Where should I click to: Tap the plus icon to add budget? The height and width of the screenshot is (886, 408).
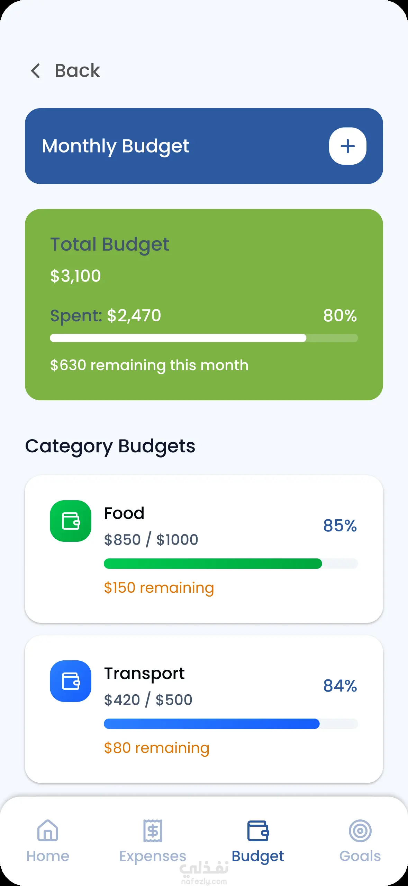[x=347, y=146]
